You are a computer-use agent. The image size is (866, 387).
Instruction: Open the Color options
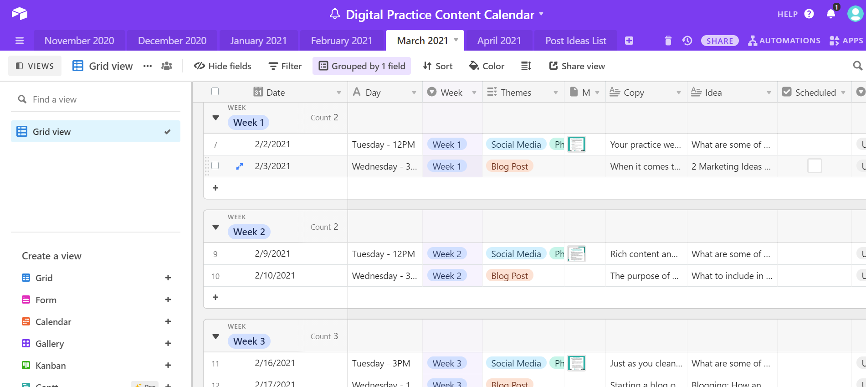(487, 66)
